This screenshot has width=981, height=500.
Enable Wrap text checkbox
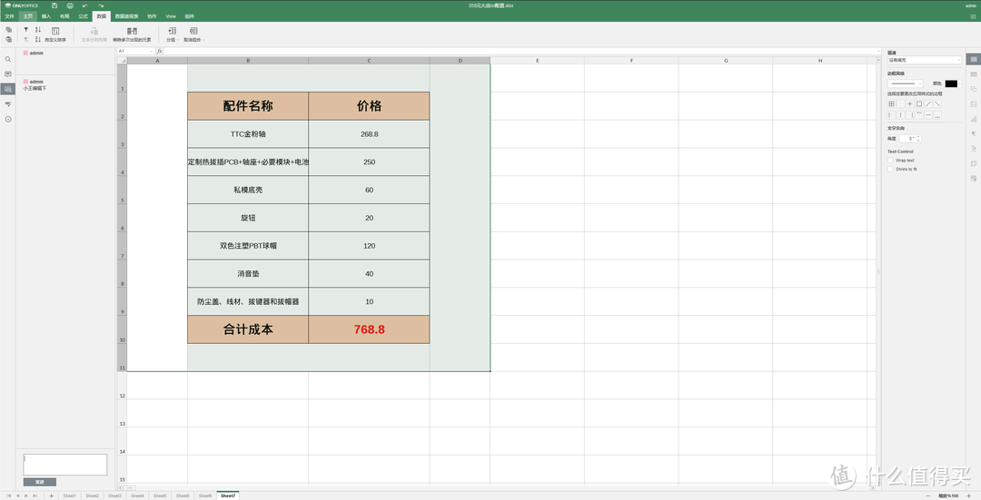point(890,161)
